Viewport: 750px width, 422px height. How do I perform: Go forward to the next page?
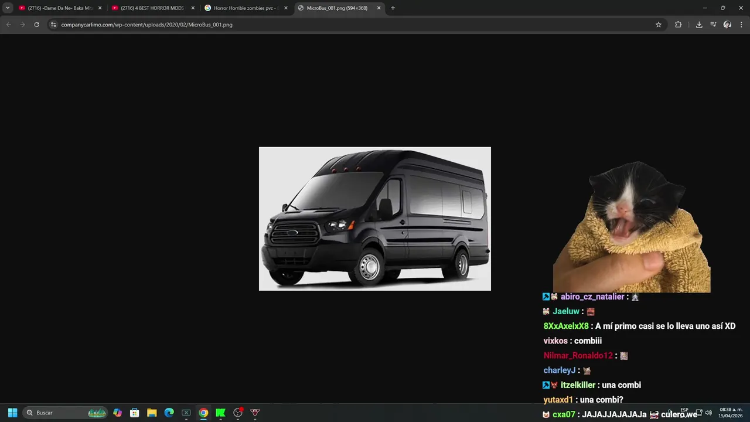pos(22,25)
